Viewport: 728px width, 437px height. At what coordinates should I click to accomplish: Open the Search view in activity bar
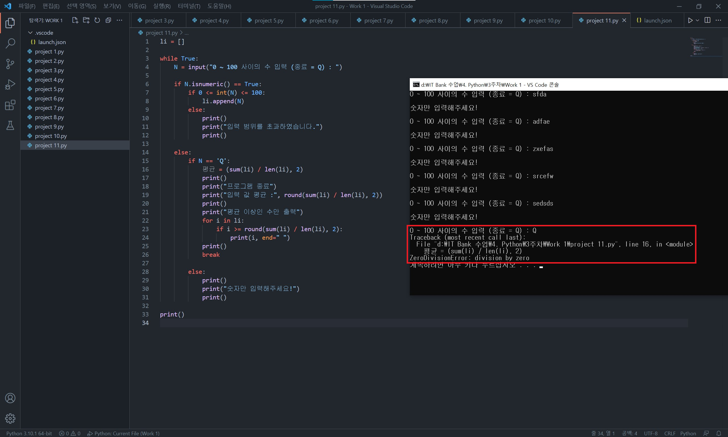[x=10, y=43]
